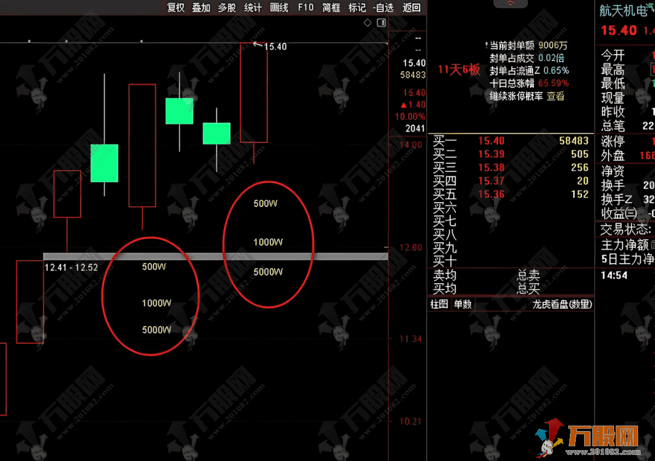Image resolution: width=655 pixels, height=461 pixels.
Task: Click the small chart-window icon below the toolbar
Action: 380,22
